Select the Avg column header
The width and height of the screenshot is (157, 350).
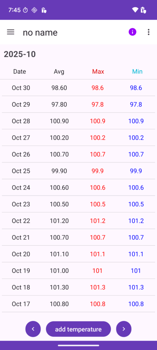59,71
